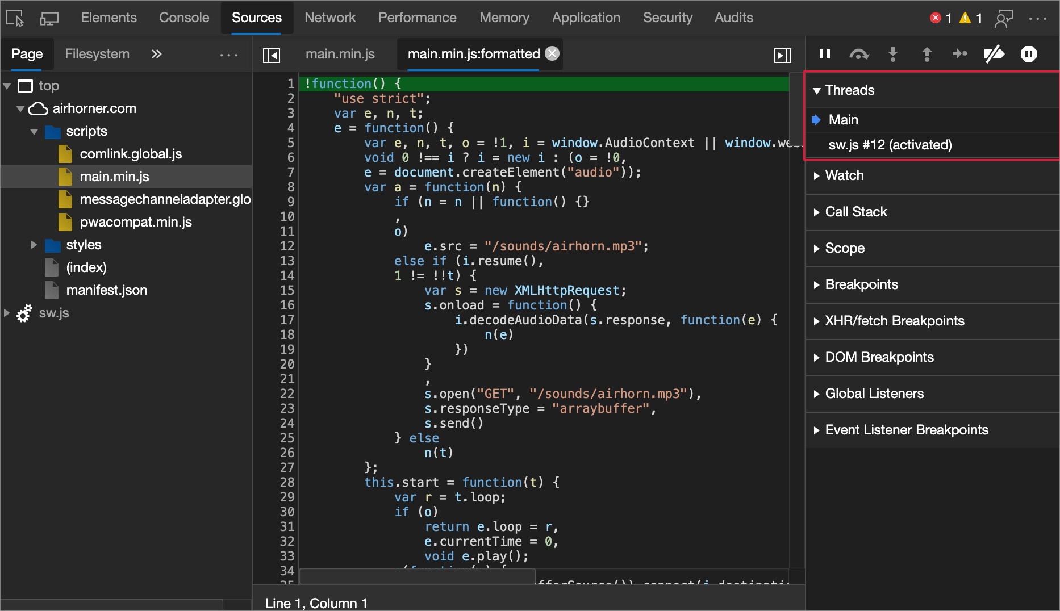This screenshot has width=1060, height=611.
Task: Click the step to next statement icon
Action: (x=960, y=54)
